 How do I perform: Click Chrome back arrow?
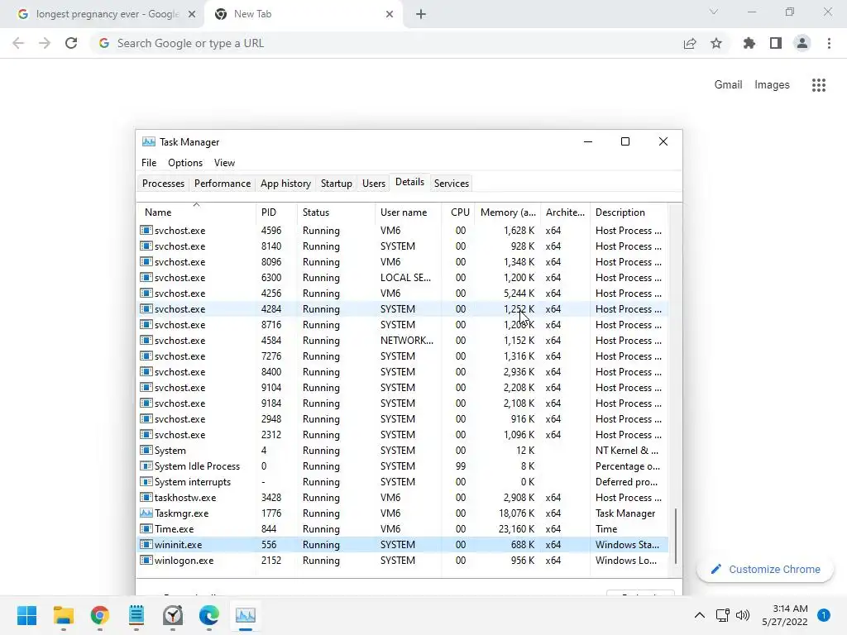click(18, 43)
